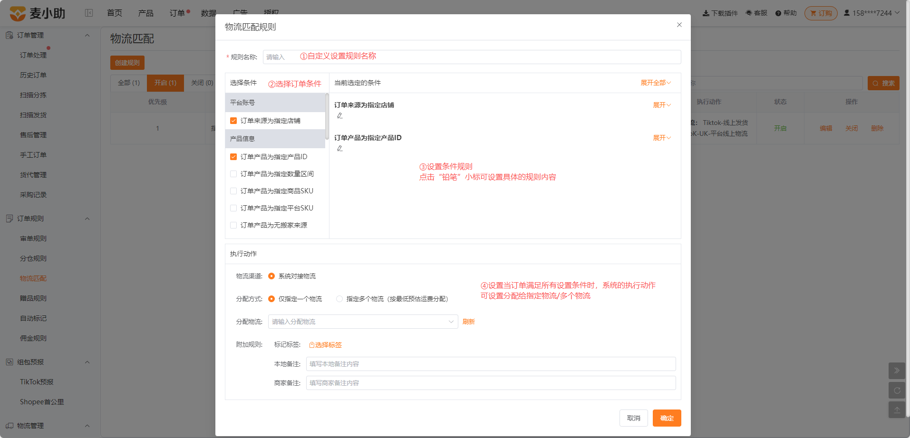Screen dimensions: 910x438
Task: Select 系统对接物流 radio button
Action: point(271,276)
